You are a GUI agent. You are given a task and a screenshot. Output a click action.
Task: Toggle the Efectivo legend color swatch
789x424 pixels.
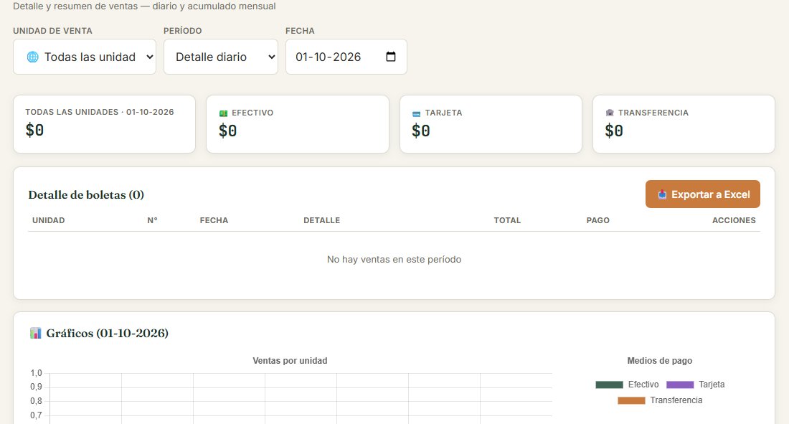[x=610, y=385]
